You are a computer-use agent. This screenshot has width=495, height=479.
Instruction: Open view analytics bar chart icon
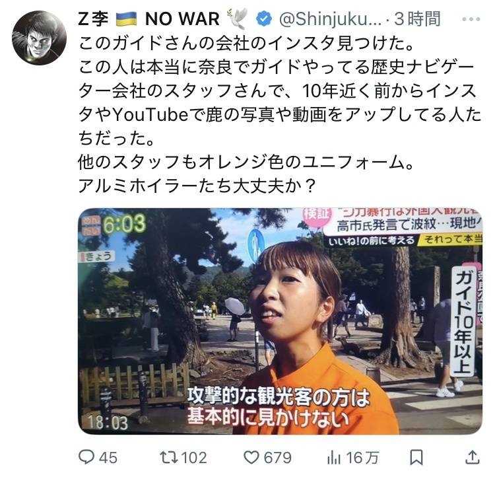[x=334, y=457]
